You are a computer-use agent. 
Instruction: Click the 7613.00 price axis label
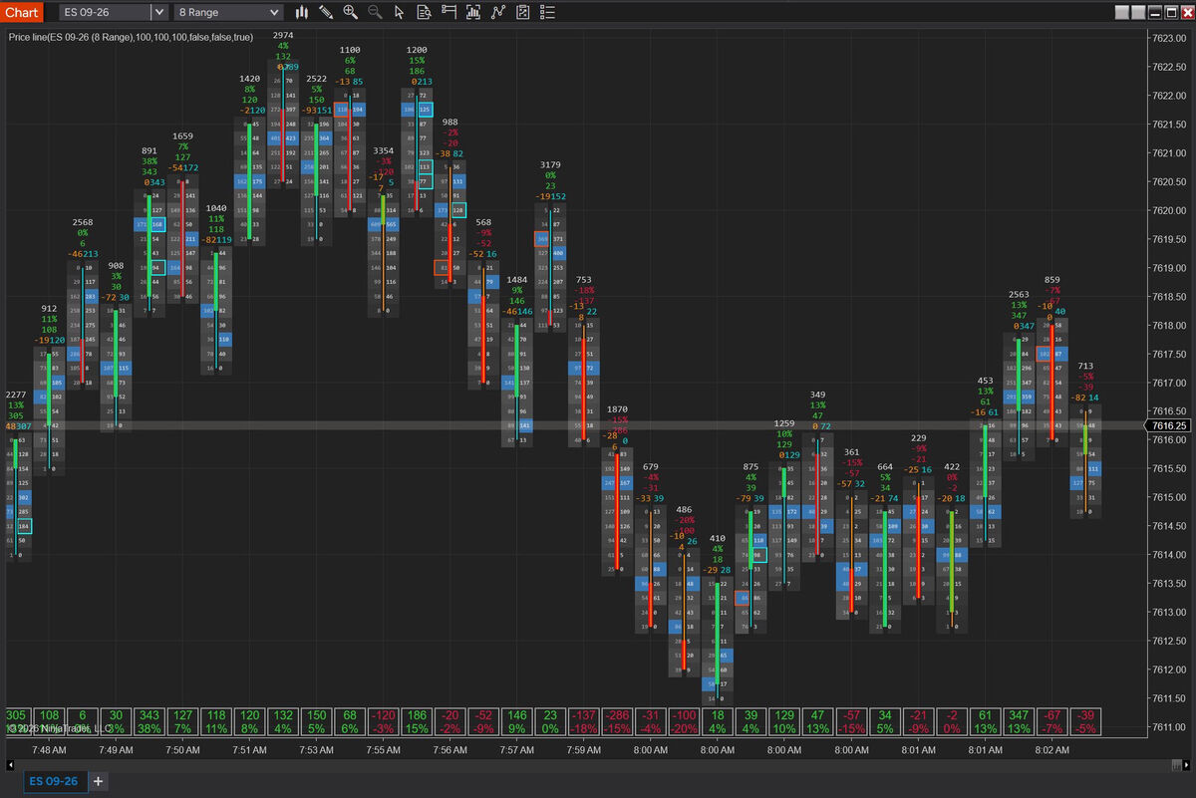tap(1168, 612)
